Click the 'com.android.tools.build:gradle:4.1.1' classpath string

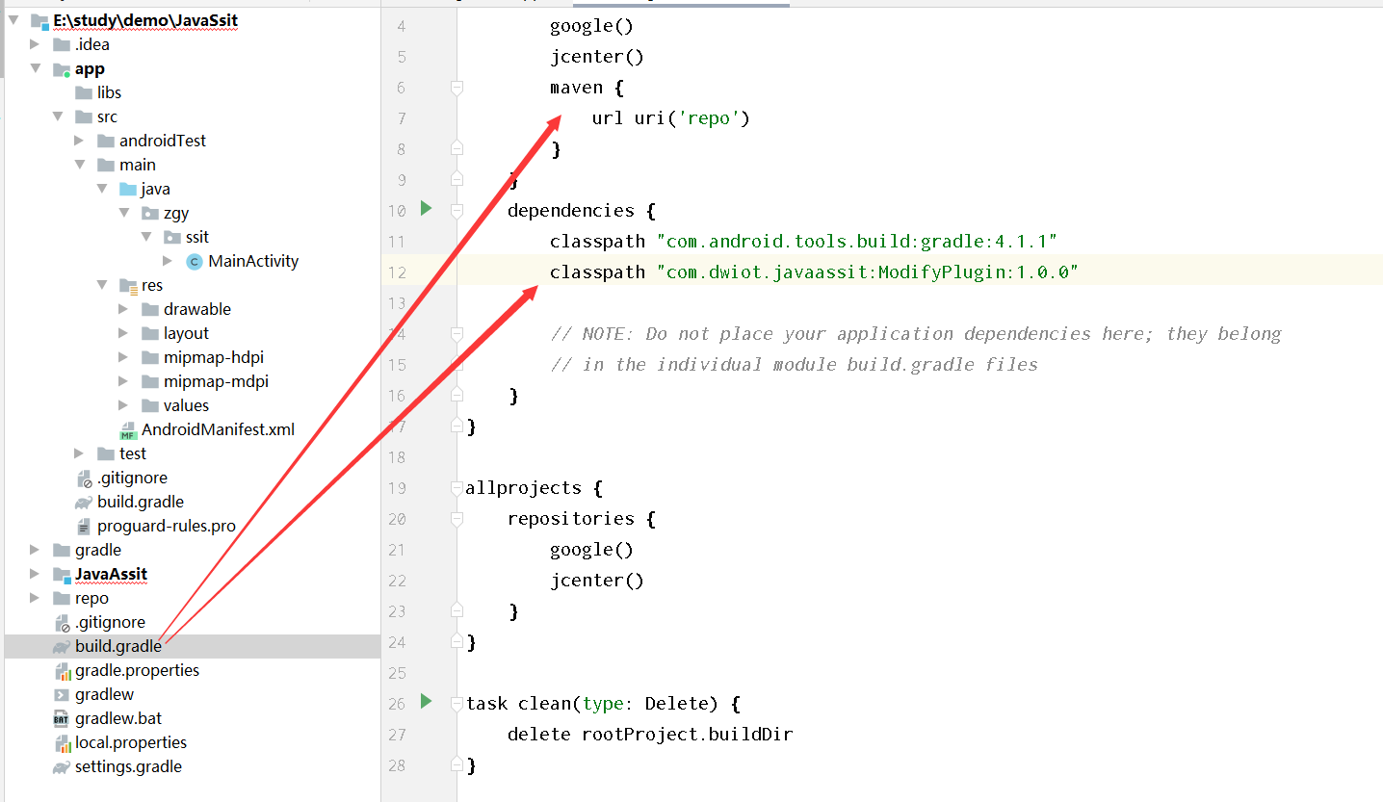click(856, 242)
